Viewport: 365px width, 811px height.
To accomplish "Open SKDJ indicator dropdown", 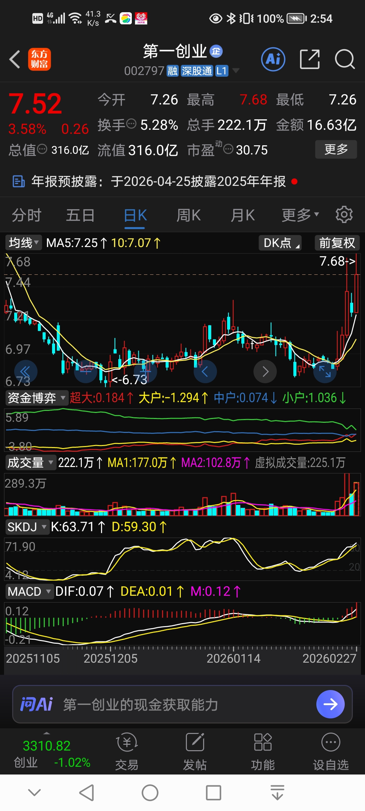I will click(x=27, y=527).
